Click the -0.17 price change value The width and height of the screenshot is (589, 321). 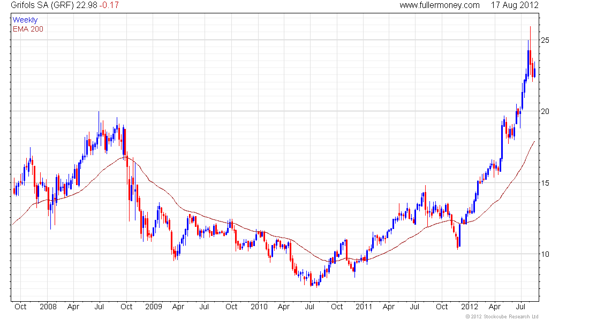pyautogui.click(x=109, y=5)
